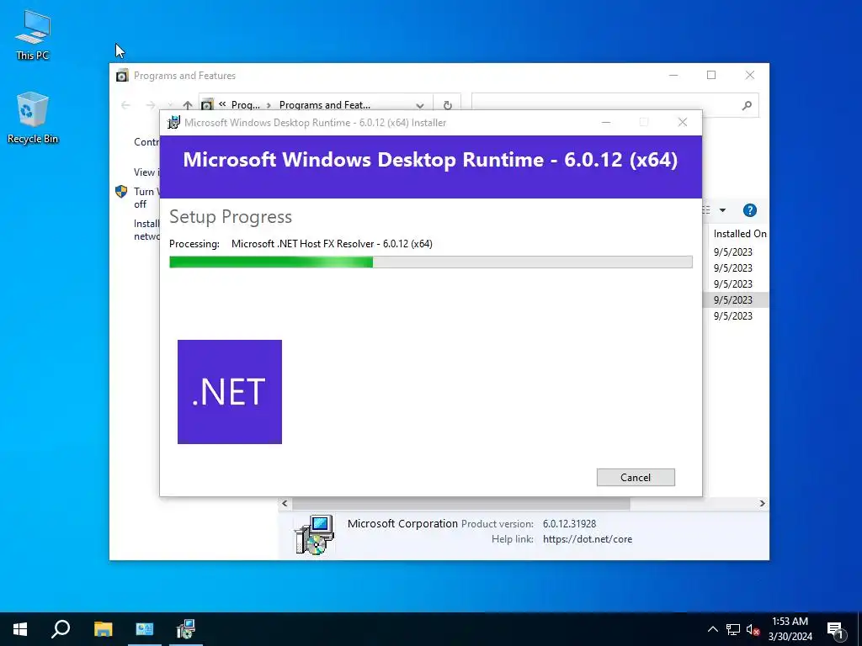This screenshot has height=646, width=862.
Task: Open This PC desktop icon
Action: point(33,35)
